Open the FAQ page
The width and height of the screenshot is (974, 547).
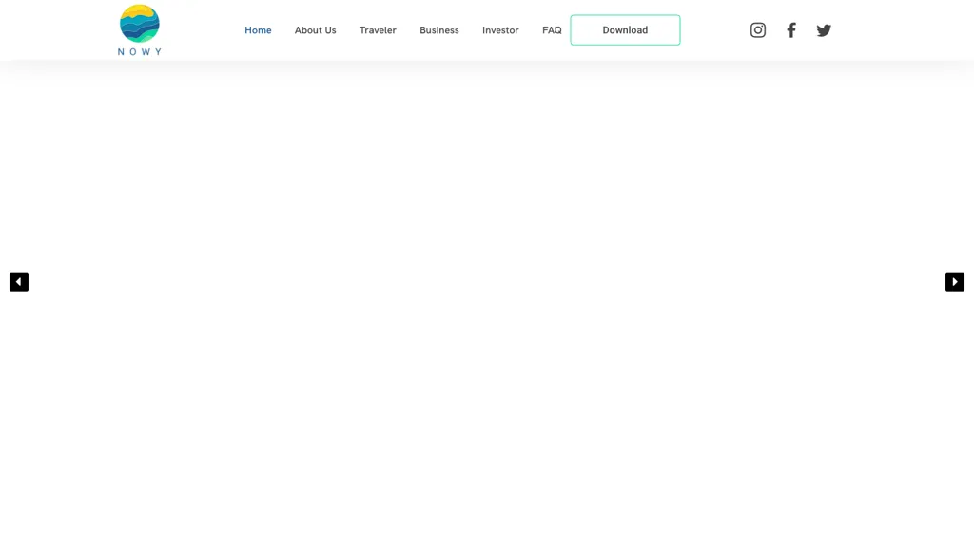552,29
